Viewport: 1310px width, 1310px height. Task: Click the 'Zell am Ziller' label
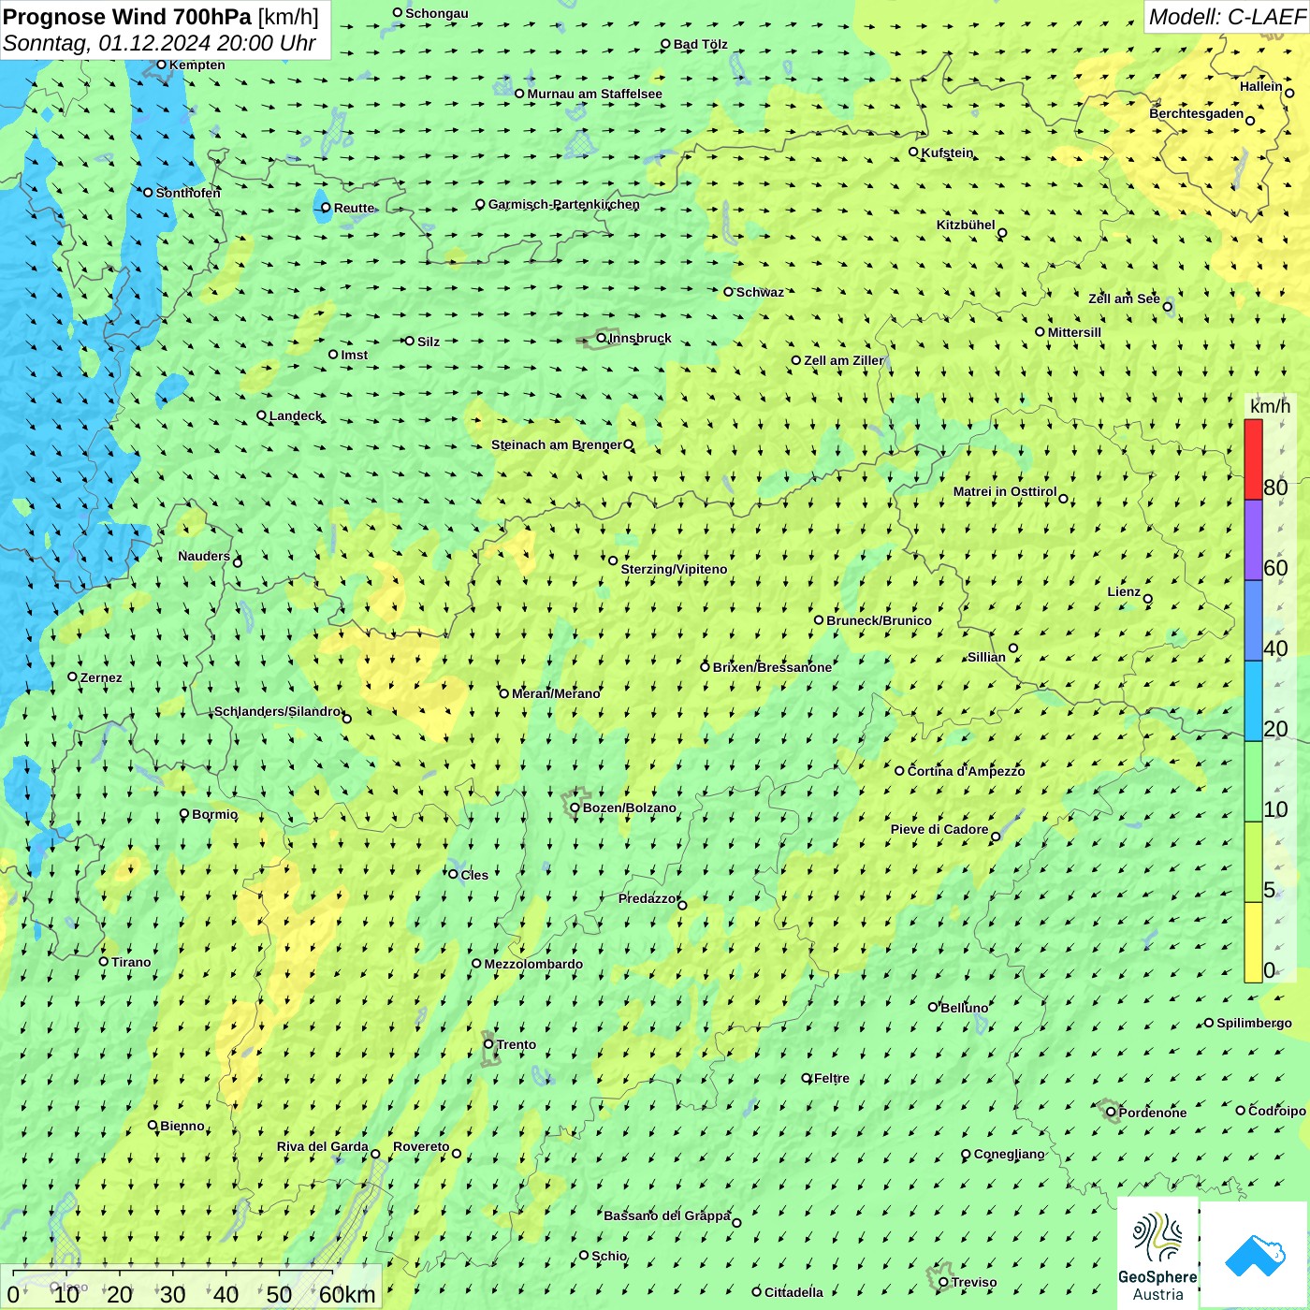[x=843, y=360]
